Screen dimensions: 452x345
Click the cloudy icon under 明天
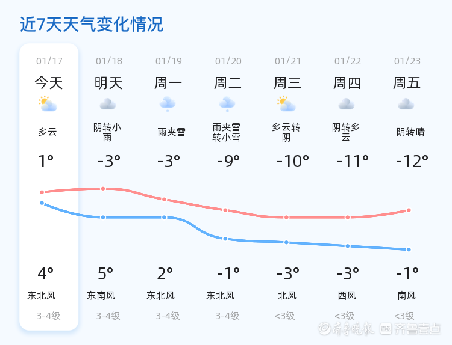click(108, 105)
